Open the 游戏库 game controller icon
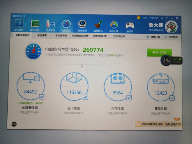Image resolution: width=192 pixels, height=144 pixels. coord(130,26)
